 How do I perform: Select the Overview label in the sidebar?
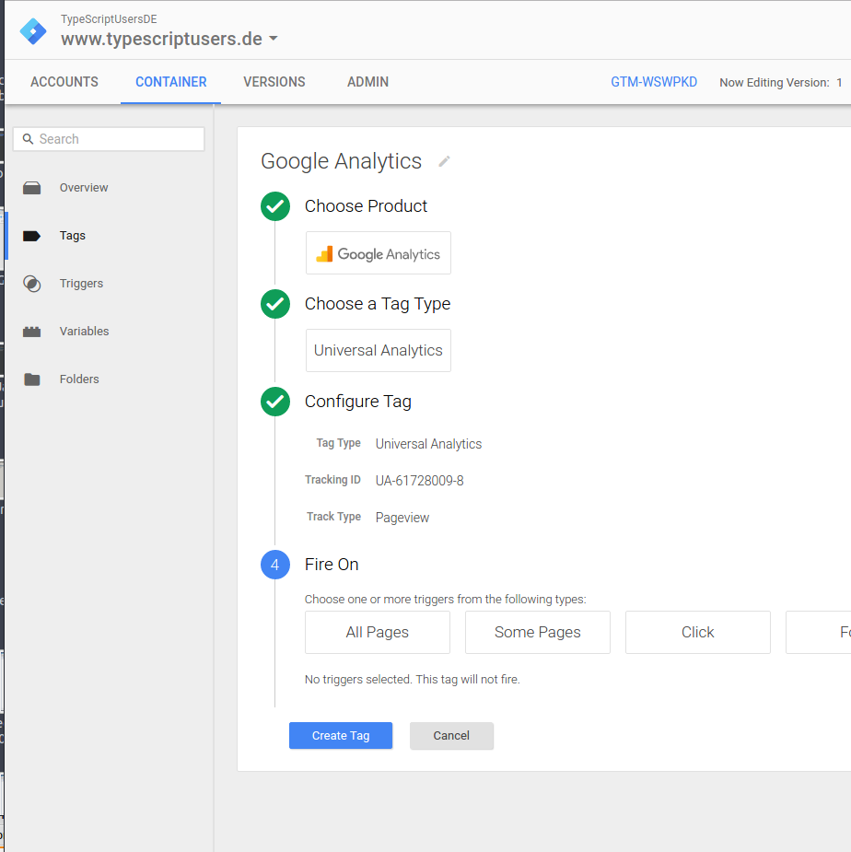click(84, 188)
